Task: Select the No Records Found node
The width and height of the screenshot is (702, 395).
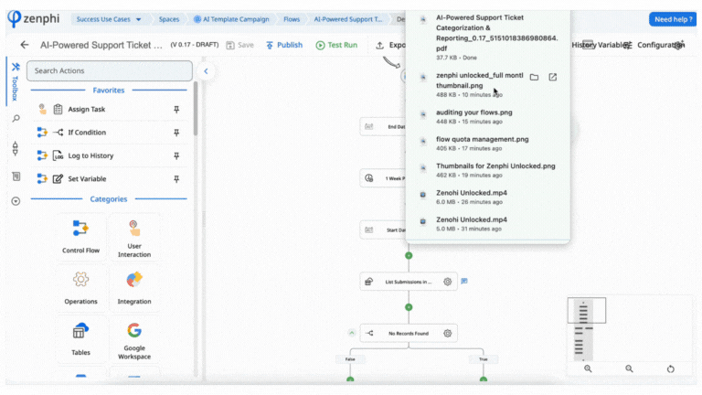Action: 409,333
